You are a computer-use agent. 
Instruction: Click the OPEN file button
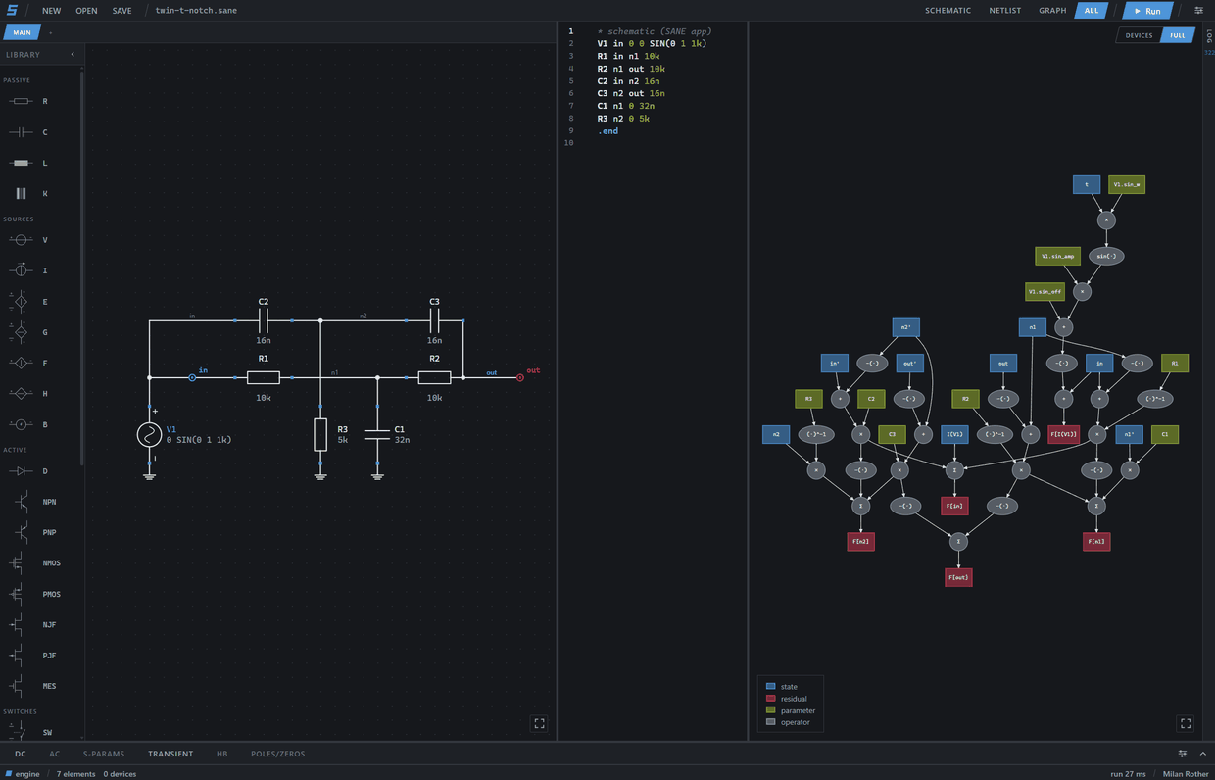coord(86,11)
